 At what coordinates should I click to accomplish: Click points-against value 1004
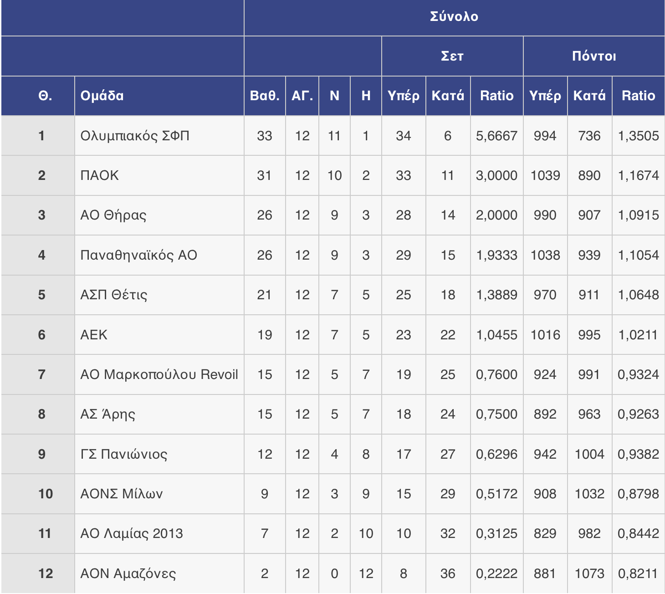(589, 454)
